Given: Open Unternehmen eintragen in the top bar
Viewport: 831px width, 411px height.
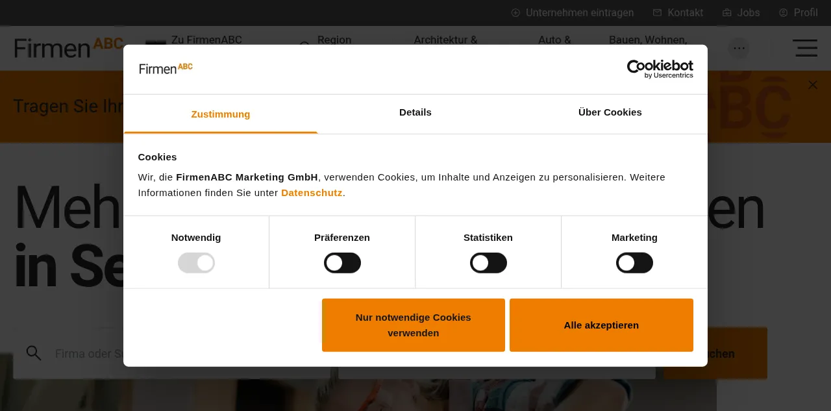Looking at the screenshot, I should click(x=580, y=13).
